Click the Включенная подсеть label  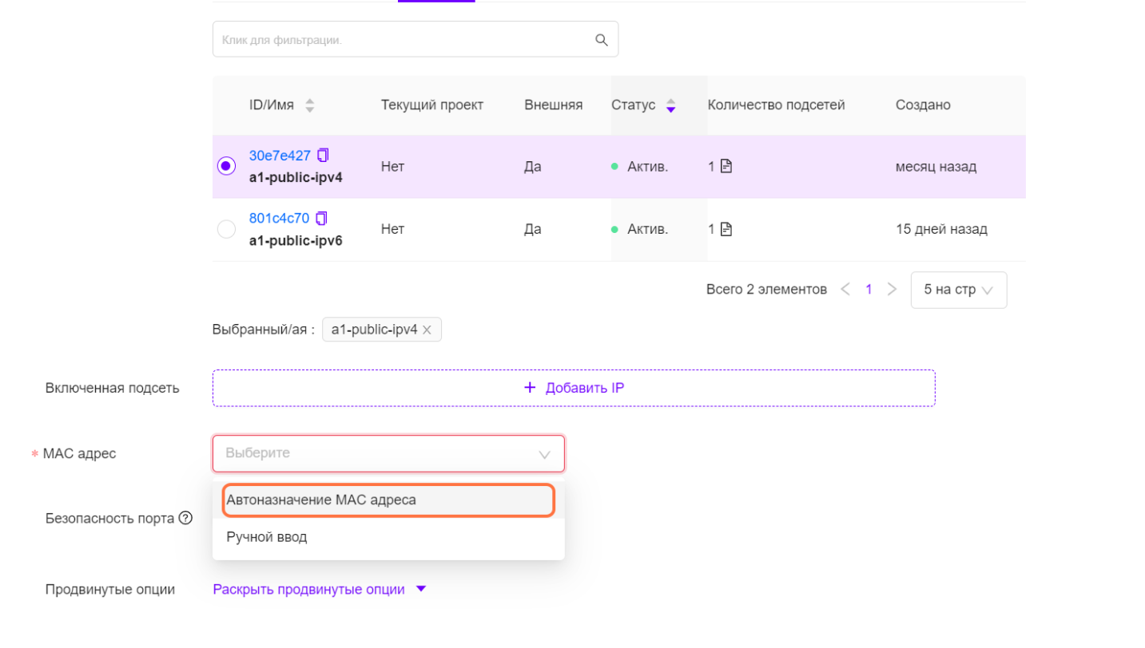pos(112,389)
